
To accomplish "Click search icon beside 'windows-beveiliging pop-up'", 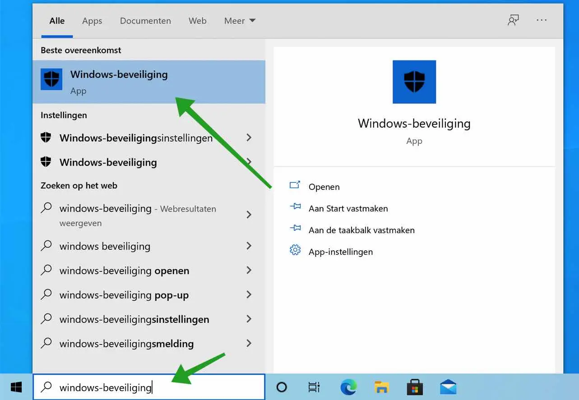I will (46, 294).
